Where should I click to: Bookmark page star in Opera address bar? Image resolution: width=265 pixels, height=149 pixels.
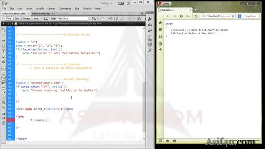(x=233, y=16)
